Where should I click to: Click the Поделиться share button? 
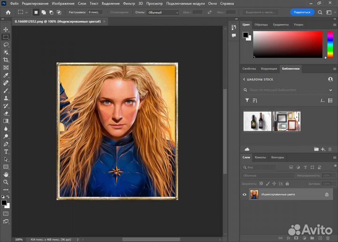coord(302,12)
